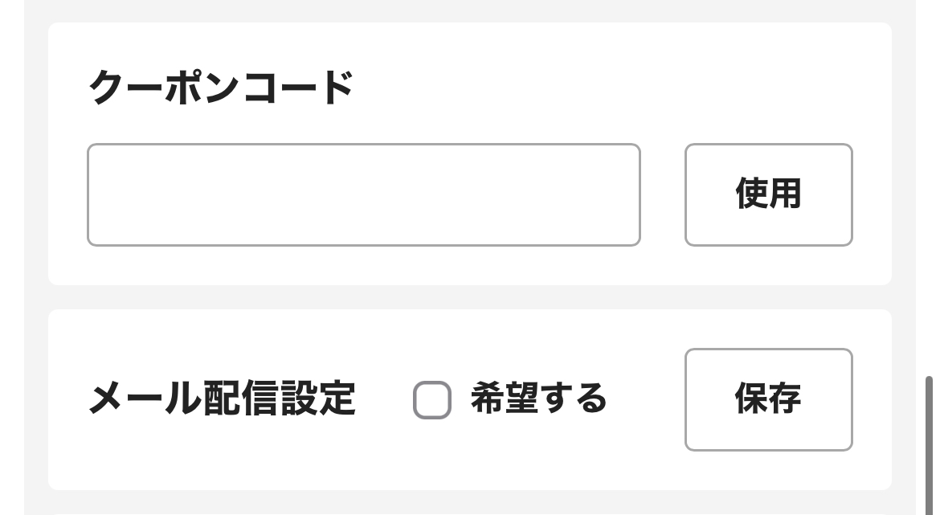Click the メール配信設定 label
Screen dimensions: 940x515
pyautogui.click(x=222, y=399)
